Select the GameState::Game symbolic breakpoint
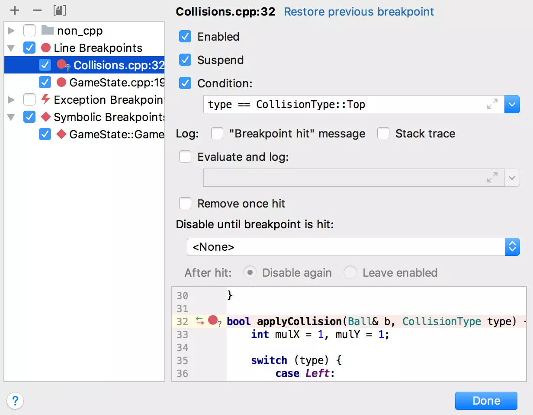The height and width of the screenshot is (415, 533). pos(116,134)
